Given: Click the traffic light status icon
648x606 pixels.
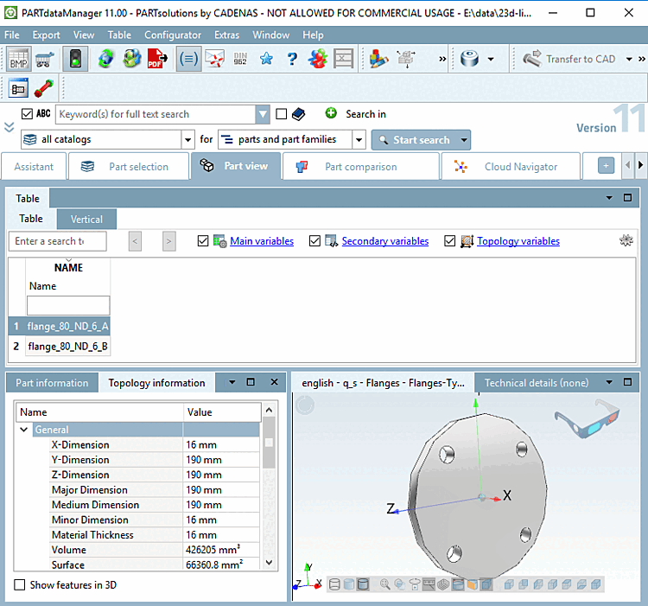Looking at the screenshot, I should point(75,59).
